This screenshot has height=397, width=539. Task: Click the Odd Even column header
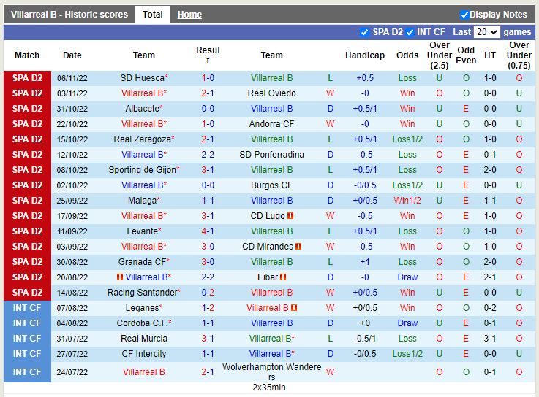point(466,55)
